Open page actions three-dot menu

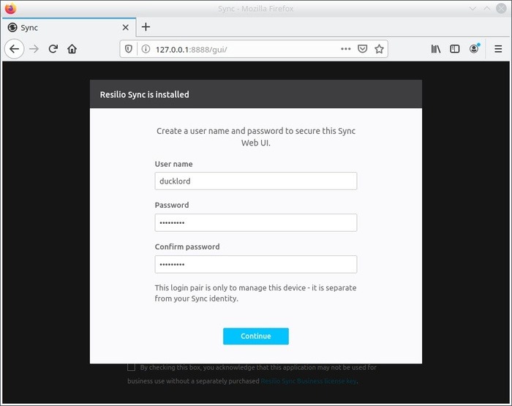coord(345,49)
